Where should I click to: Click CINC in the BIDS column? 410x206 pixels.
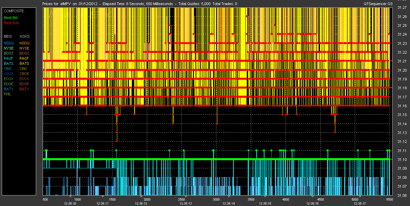8,69
